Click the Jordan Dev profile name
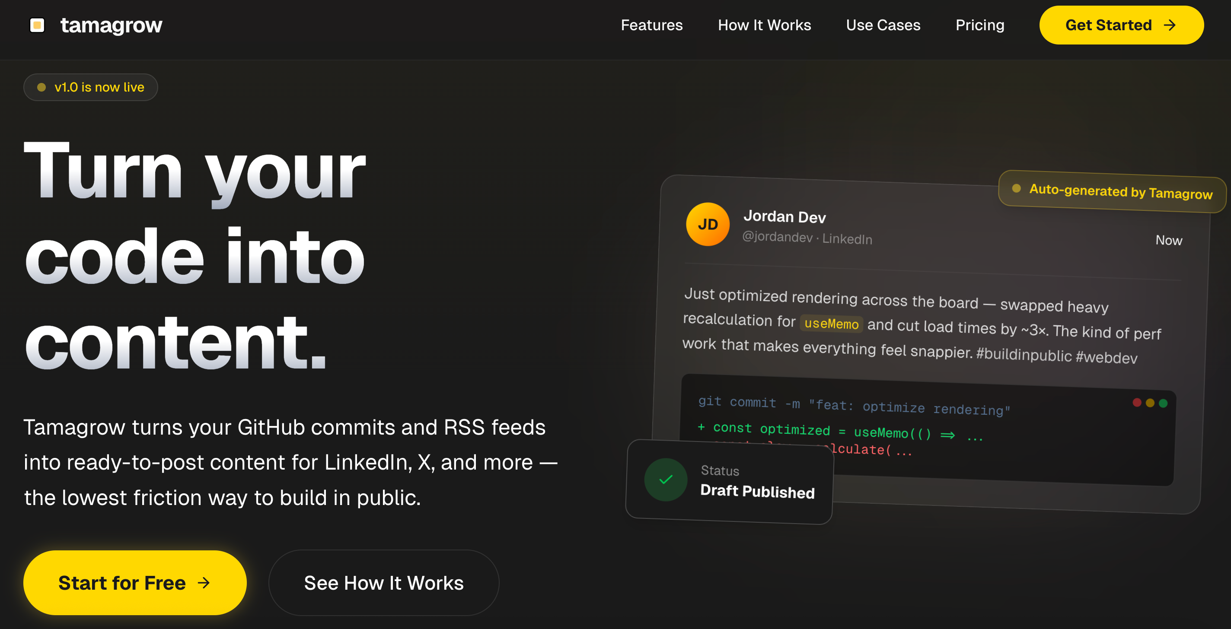 tap(784, 217)
